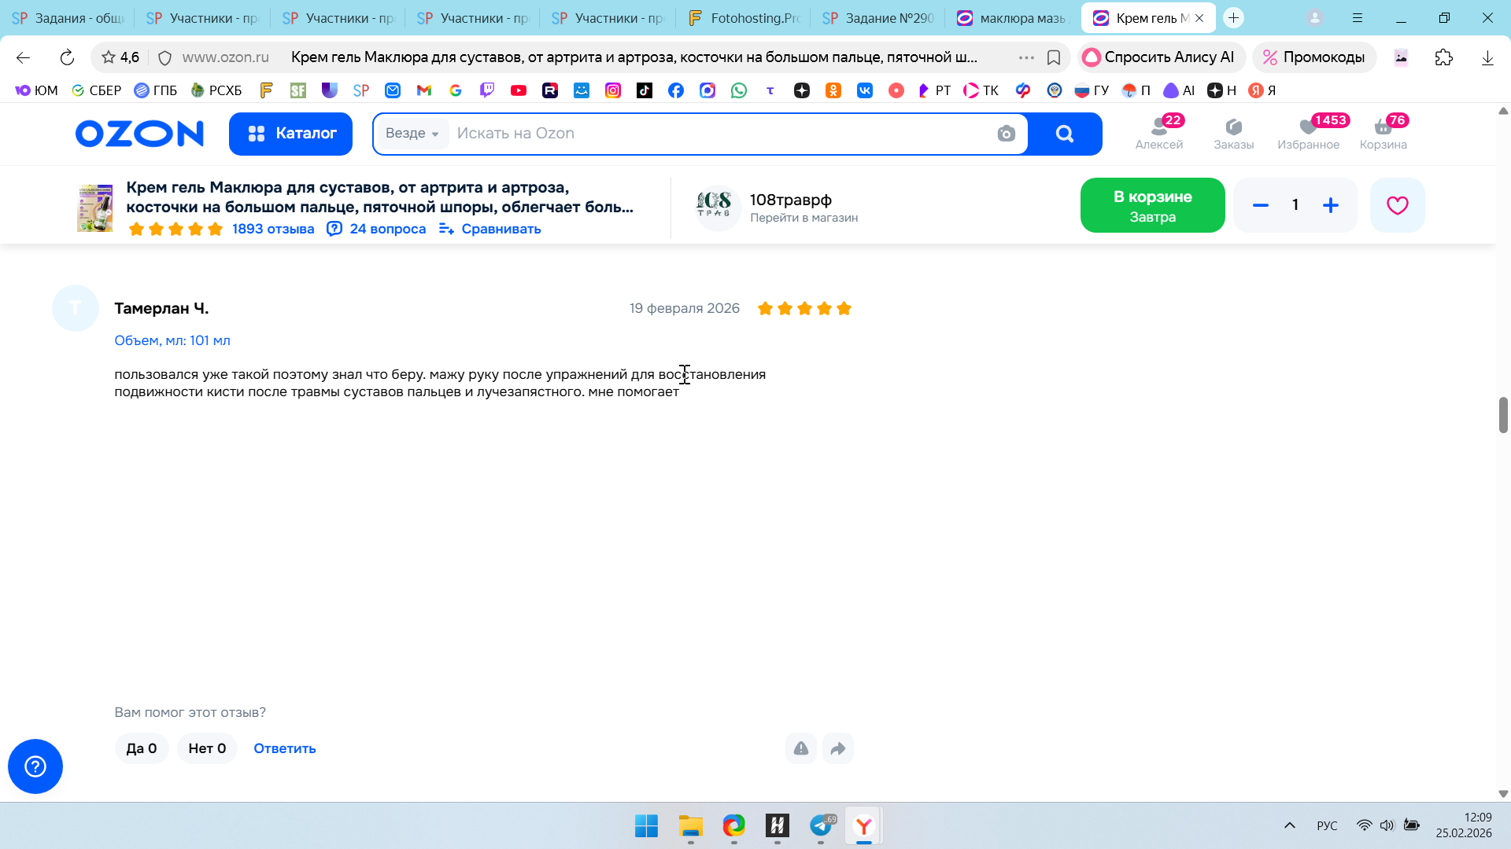This screenshot has width=1511, height=849.
Task: Open the Каталог menu
Action: (x=290, y=134)
